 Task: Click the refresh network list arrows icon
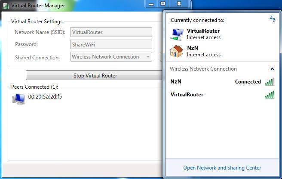coord(273,19)
